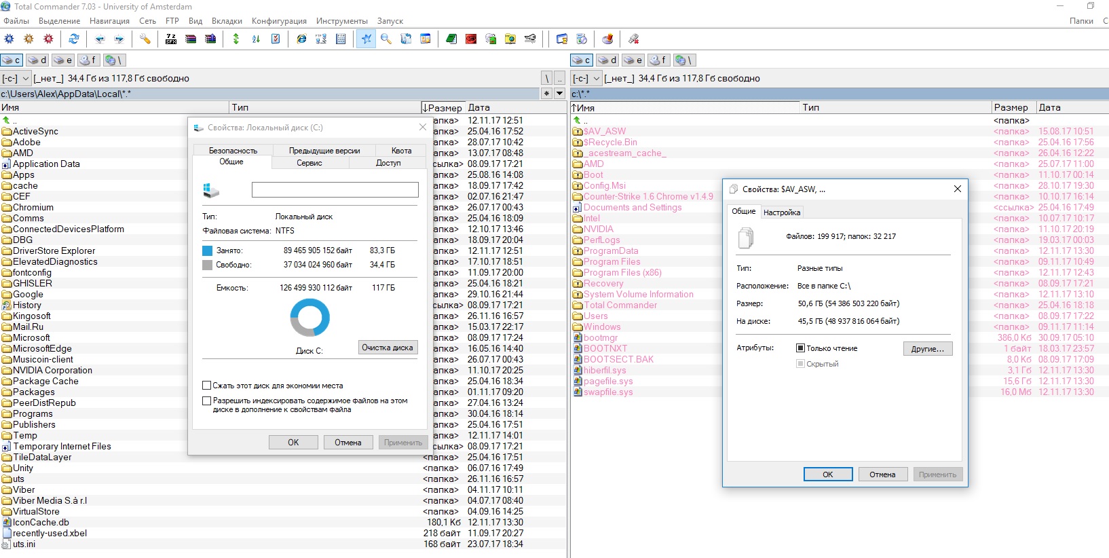Click the joystick toolbar icon
This screenshot has height=558, width=1109.
coord(607,39)
